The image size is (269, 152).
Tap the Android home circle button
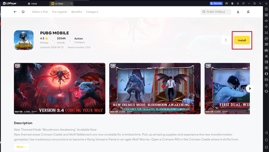point(266,140)
